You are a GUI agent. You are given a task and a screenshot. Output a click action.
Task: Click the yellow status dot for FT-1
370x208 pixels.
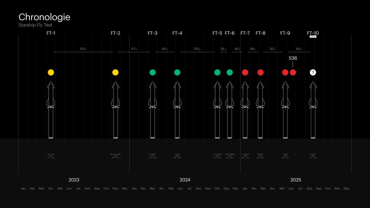51,72
